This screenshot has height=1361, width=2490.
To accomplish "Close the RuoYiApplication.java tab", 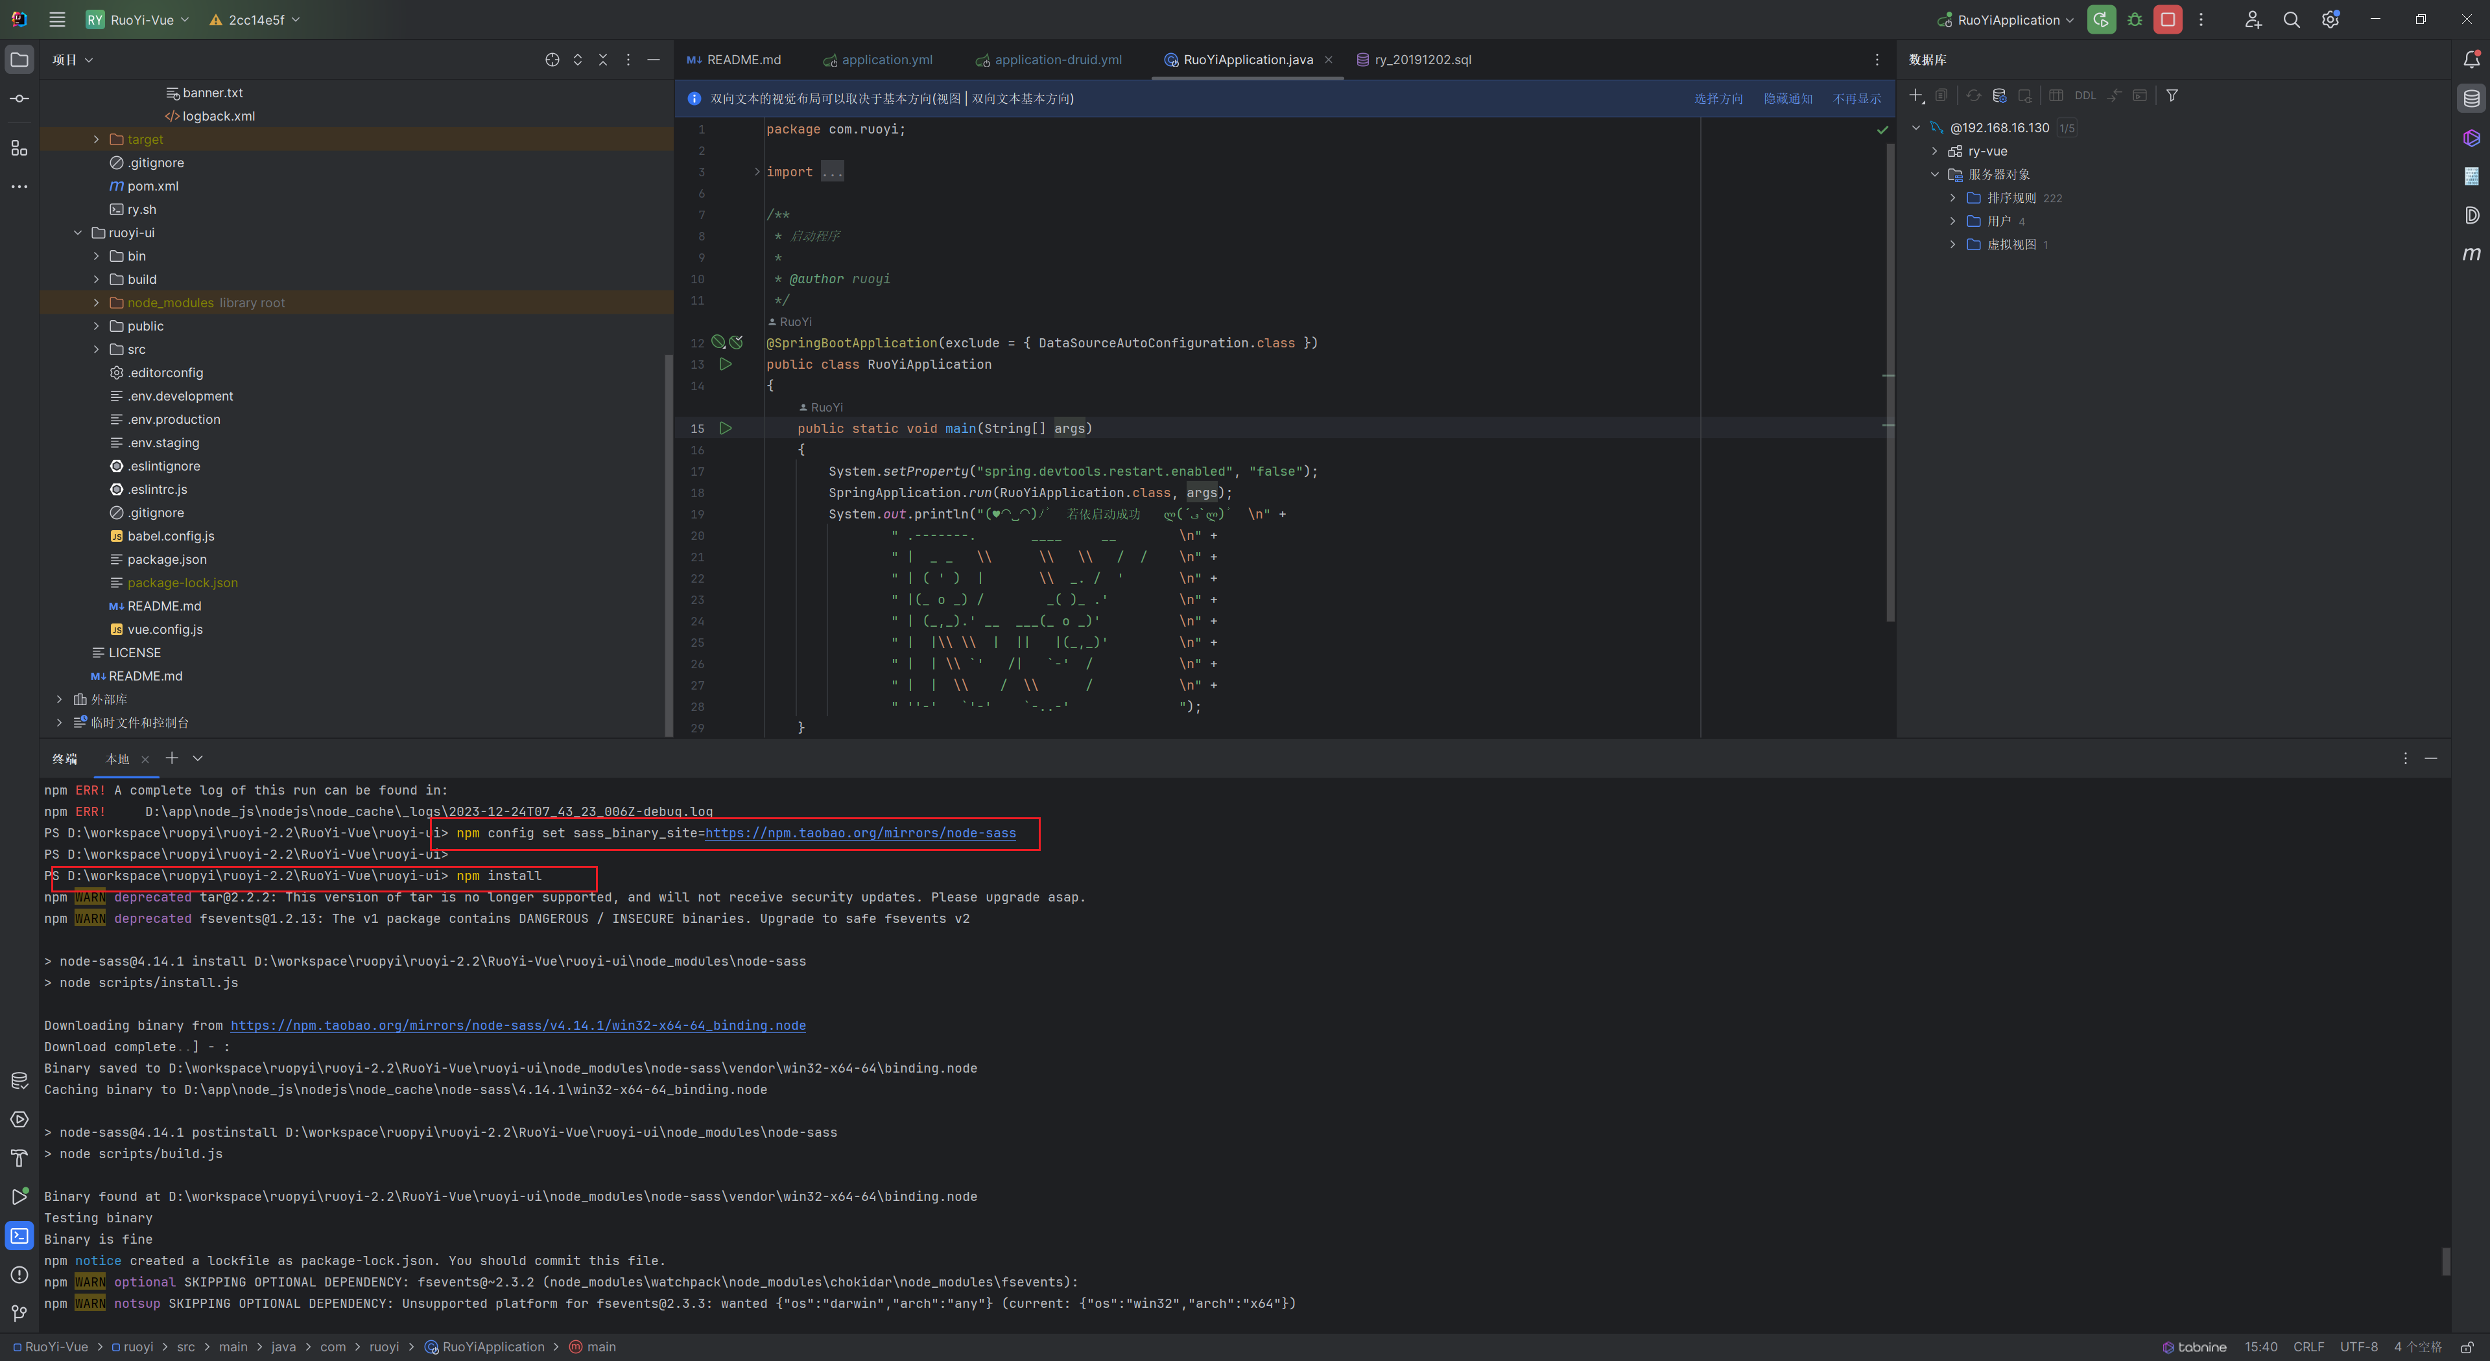I will [1328, 60].
